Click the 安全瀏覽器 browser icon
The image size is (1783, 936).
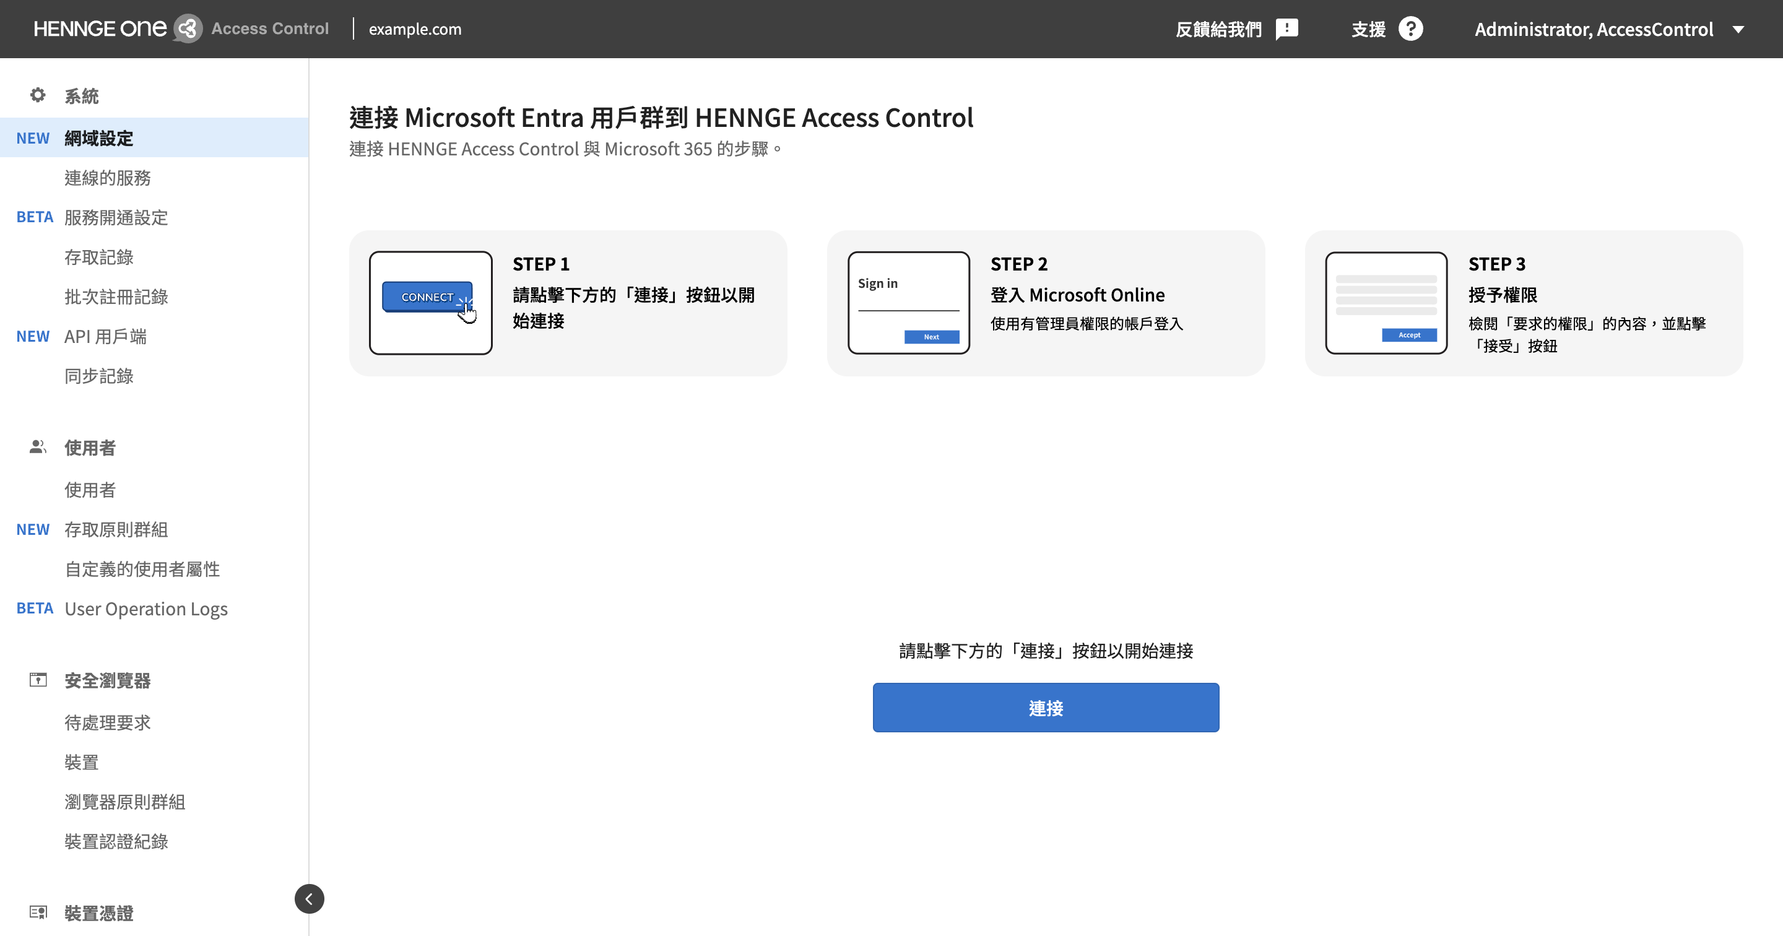point(38,680)
